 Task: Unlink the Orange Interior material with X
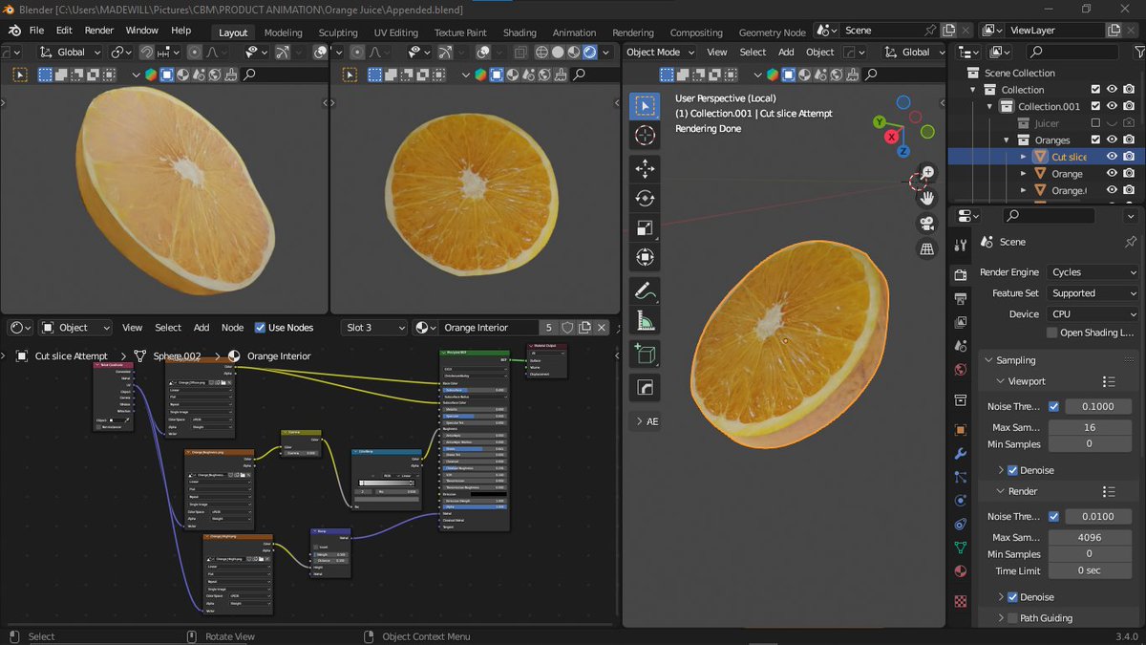602,328
